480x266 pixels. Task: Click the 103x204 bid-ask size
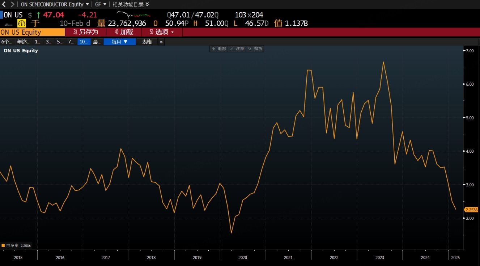249,15
